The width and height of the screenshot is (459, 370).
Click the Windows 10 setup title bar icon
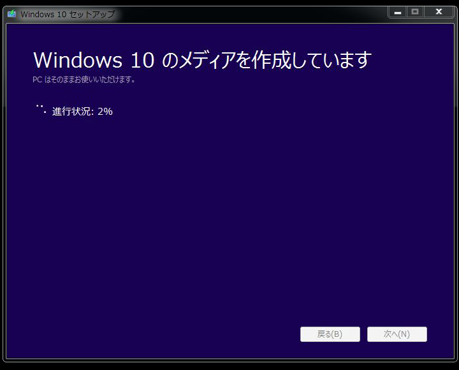pyautogui.click(x=11, y=13)
